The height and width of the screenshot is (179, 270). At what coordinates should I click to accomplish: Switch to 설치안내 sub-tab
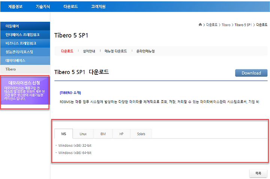pyautogui.click(x=89, y=51)
